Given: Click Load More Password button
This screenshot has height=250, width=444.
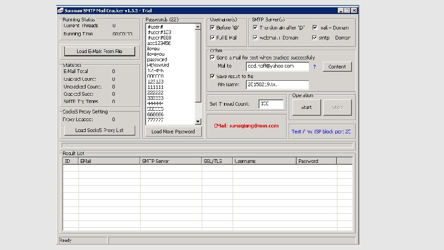Looking at the screenshot, I should [173, 132].
